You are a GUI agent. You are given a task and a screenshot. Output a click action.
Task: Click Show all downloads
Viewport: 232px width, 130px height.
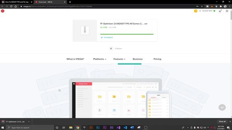point(222,122)
